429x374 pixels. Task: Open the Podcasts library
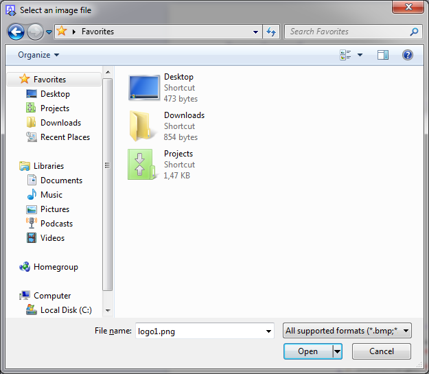(56, 224)
